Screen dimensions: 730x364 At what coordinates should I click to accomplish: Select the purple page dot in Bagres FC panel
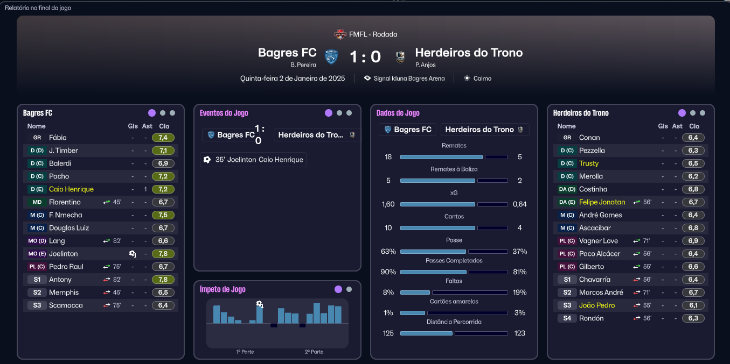(x=152, y=113)
